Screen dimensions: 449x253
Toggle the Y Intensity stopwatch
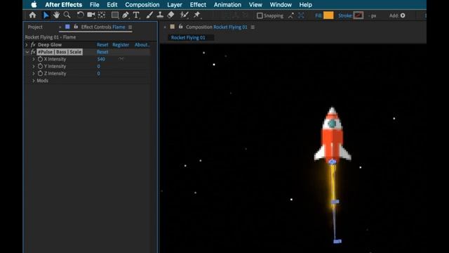click(40, 66)
